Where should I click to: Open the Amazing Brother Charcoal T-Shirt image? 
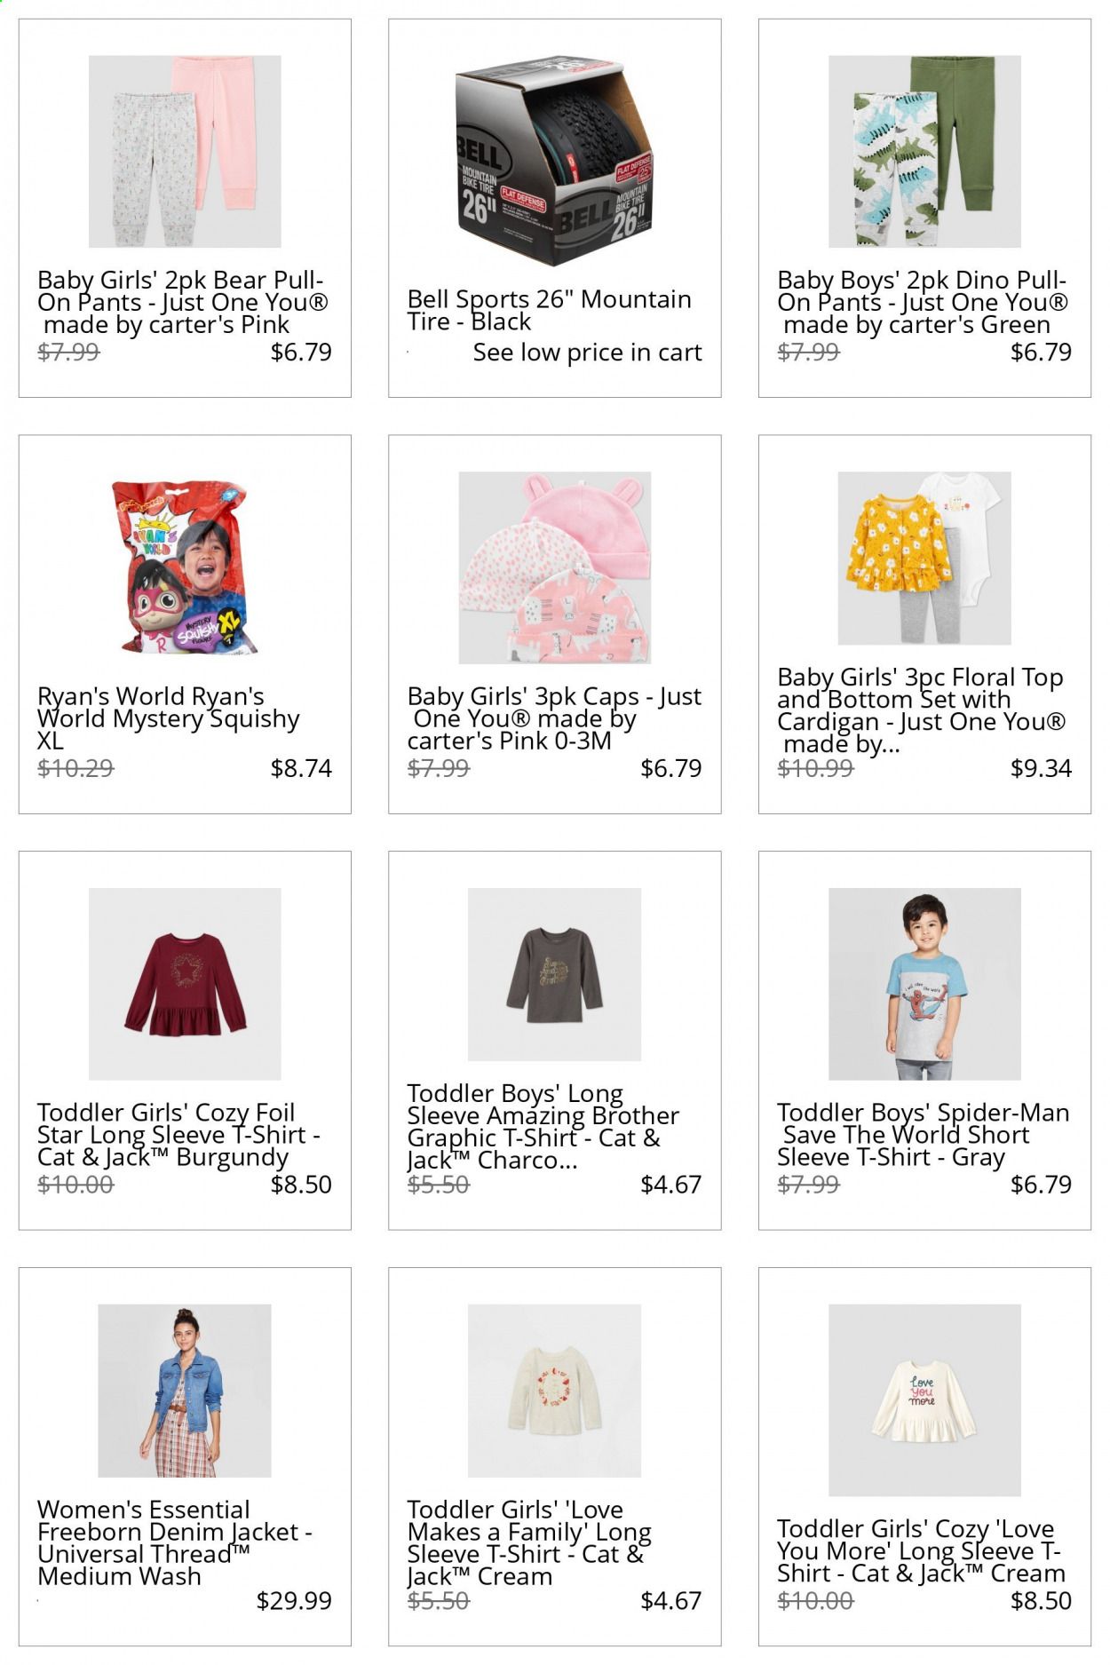pyautogui.click(x=555, y=974)
